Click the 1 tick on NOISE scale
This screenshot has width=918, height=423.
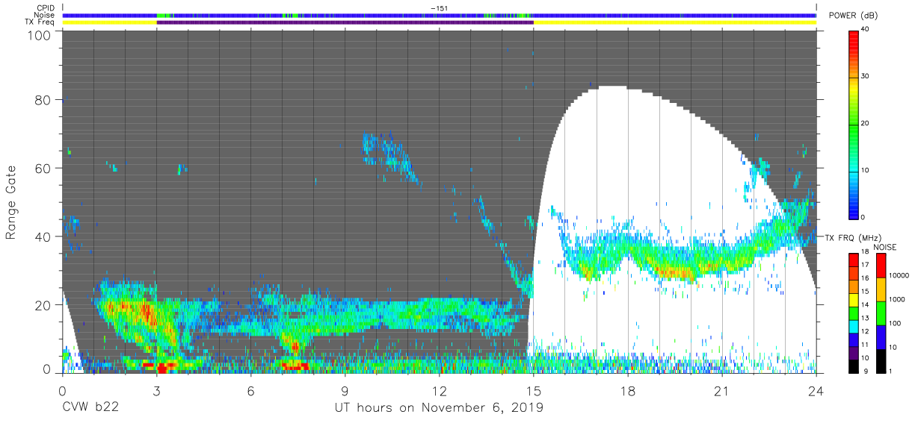890,371
